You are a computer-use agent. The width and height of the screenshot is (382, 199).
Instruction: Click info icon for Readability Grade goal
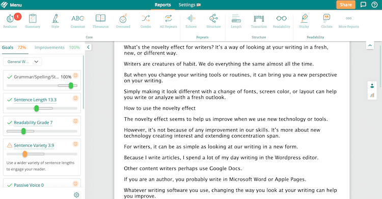coord(75,121)
